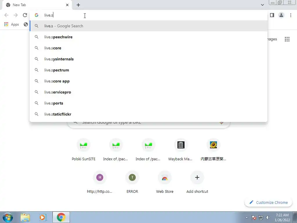Open the profile avatar menu
The width and height of the screenshot is (297, 223).
(x=281, y=15)
